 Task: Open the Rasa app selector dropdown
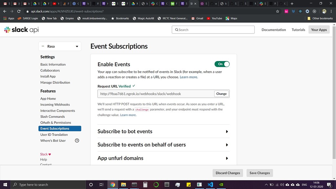pyautogui.click(x=60, y=46)
